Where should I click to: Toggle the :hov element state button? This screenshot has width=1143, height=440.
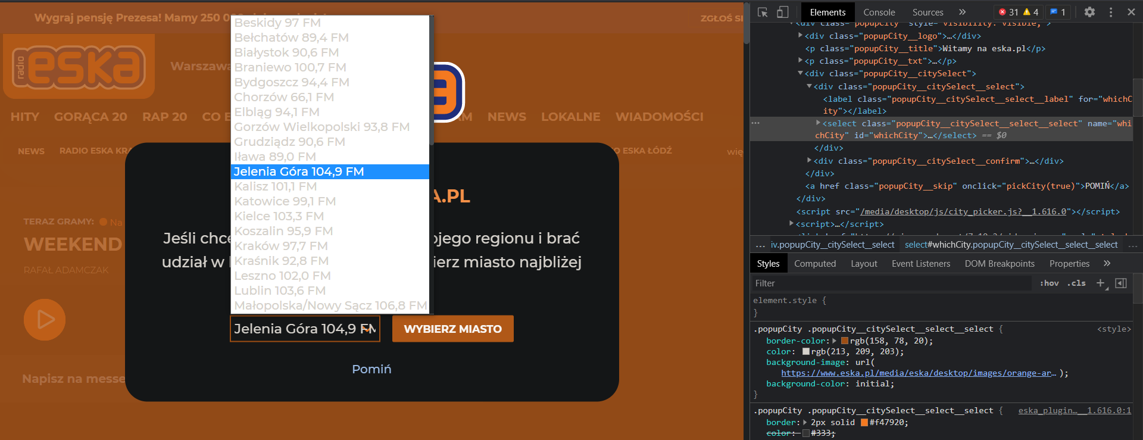1050,283
